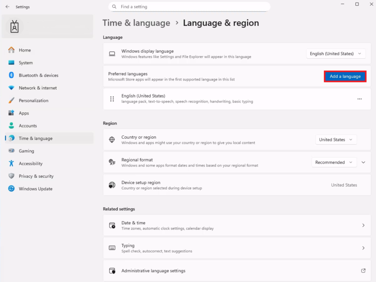Click the drag handle beside English (United States)
Screen dimensions: 376x282
112,99
